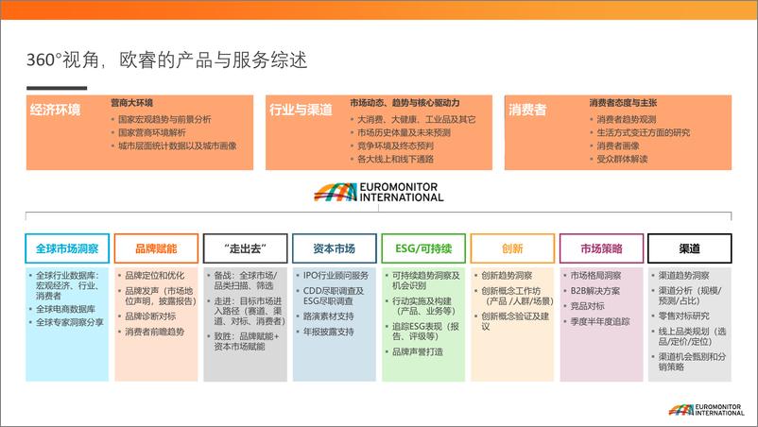Select the '资本市场' header box
Viewport: 758px width, 427px height.
(334, 248)
